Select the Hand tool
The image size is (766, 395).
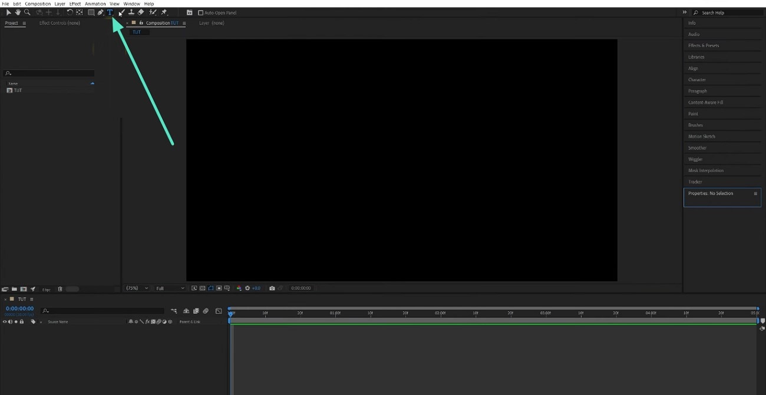point(18,12)
